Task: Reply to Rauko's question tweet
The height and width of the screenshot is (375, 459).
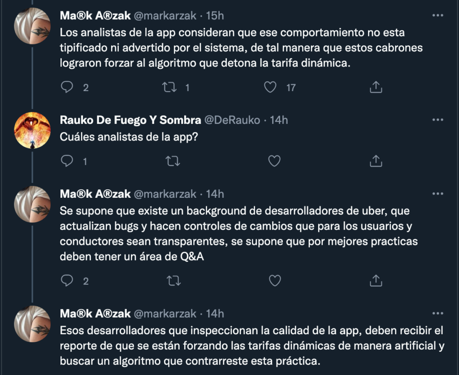Action: 67,161
